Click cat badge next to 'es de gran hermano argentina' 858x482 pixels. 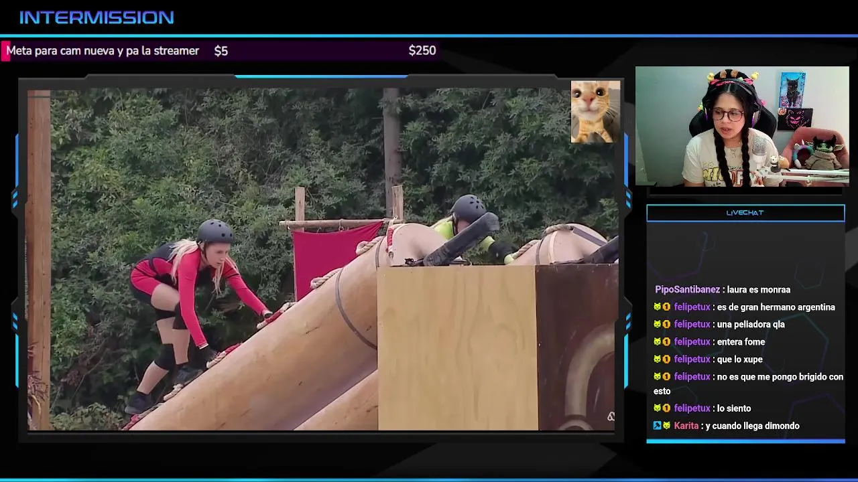[x=658, y=307]
